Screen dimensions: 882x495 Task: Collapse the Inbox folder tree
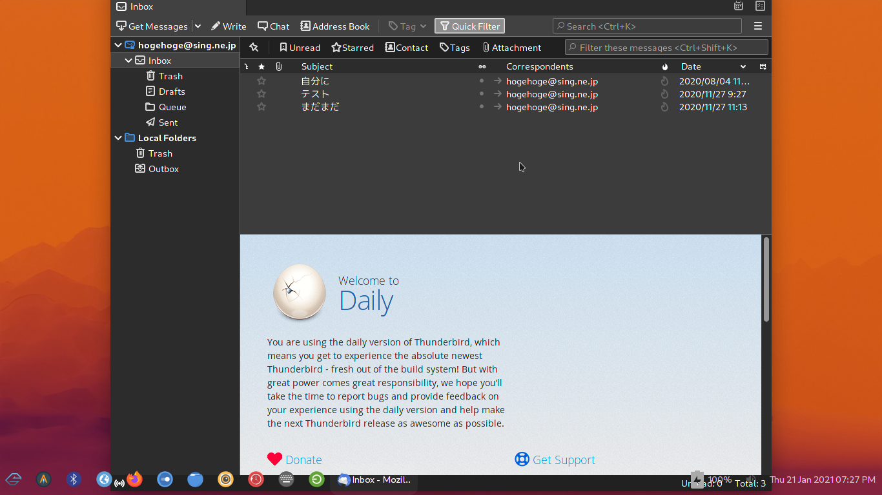point(128,61)
